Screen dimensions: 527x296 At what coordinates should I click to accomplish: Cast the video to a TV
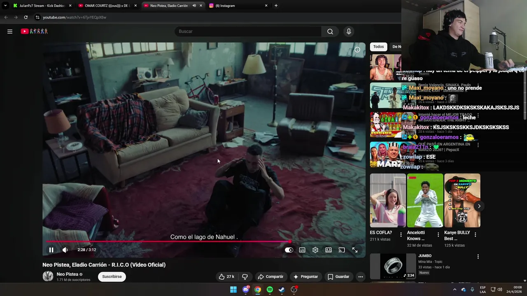click(x=342, y=250)
